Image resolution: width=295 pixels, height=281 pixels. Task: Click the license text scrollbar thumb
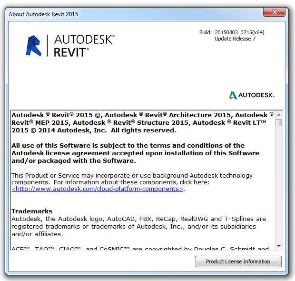point(279,123)
